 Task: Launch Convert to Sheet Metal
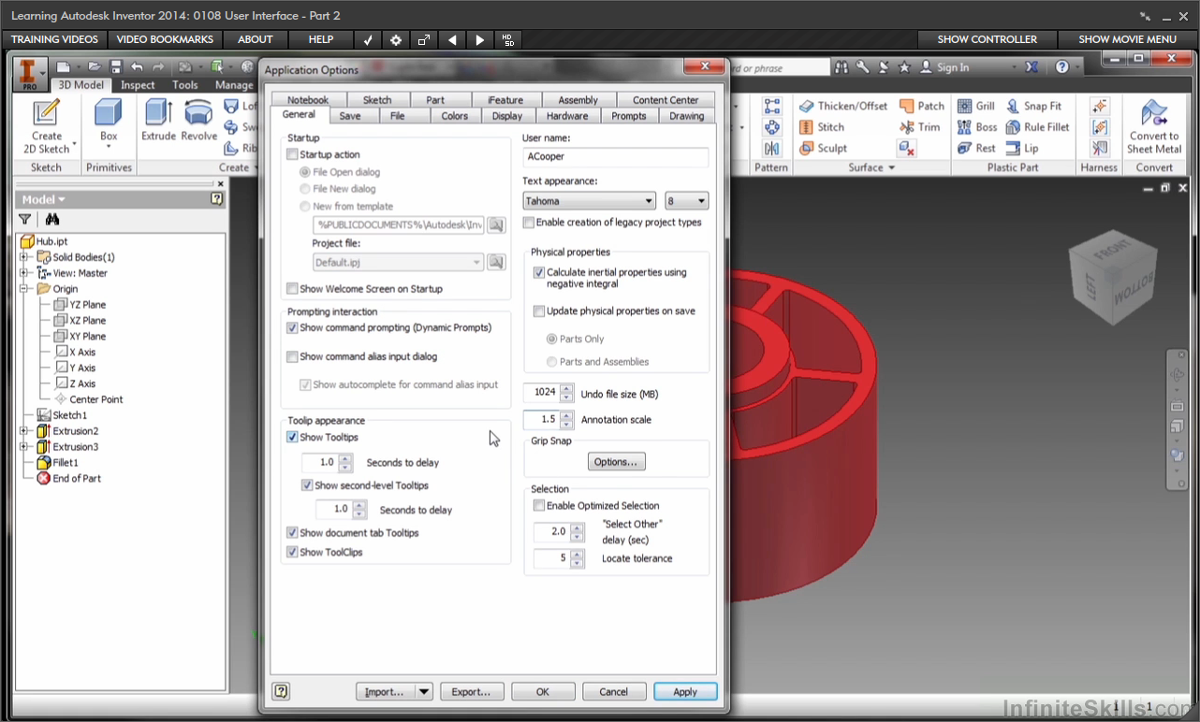click(1154, 126)
